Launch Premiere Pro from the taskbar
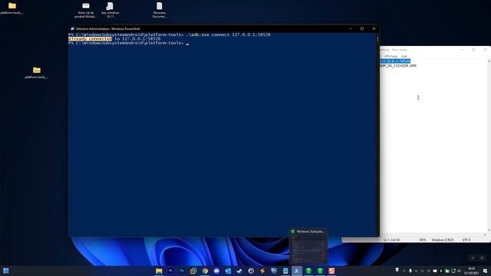This screenshot has width=491, height=276. pos(170,271)
